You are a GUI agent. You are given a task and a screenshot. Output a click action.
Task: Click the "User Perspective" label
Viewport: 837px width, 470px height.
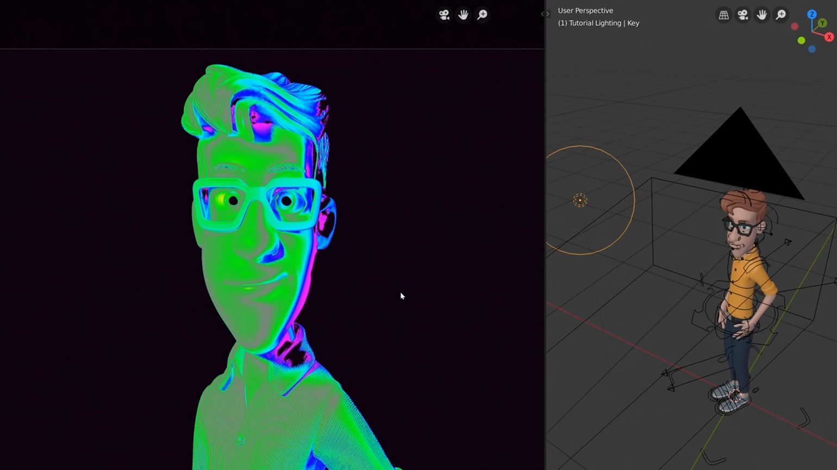pos(585,10)
